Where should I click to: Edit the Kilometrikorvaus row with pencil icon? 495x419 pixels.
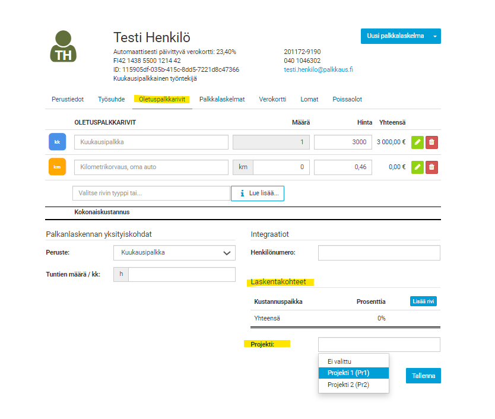click(x=417, y=167)
